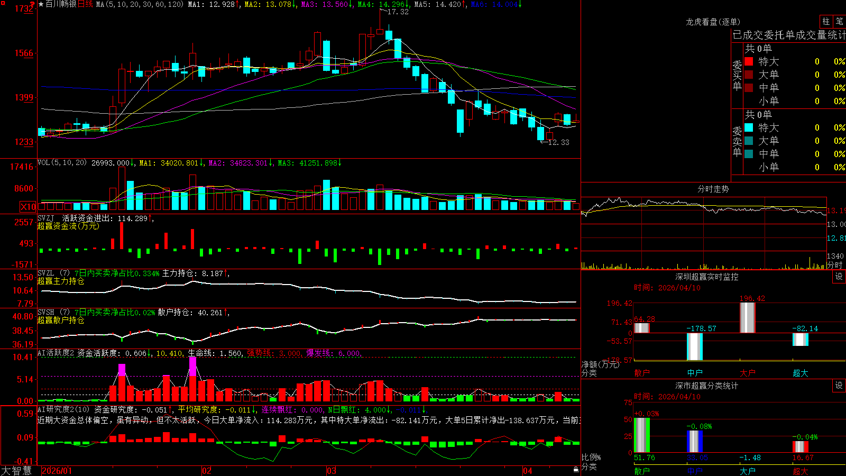Click the 17.32 high price label
Image resolution: width=846 pixels, height=476 pixels.
point(398,12)
